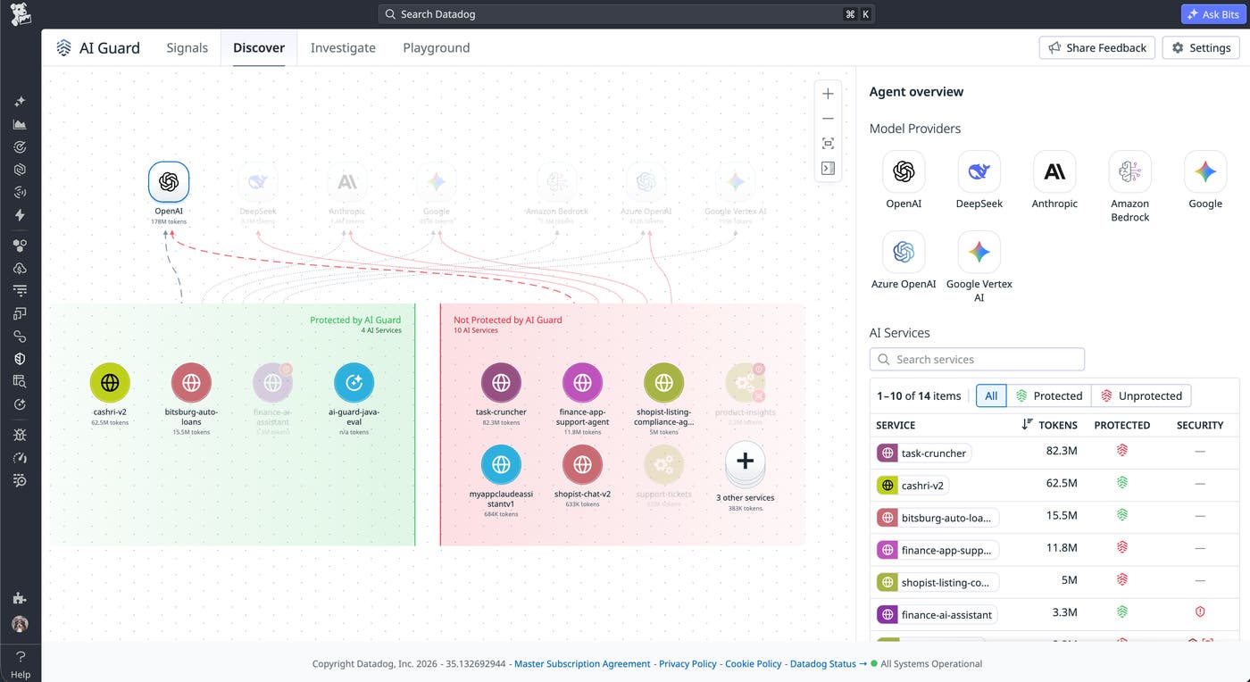Select the task-cruncher node on the map
The width and height of the screenshot is (1250, 682).
coord(501,383)
